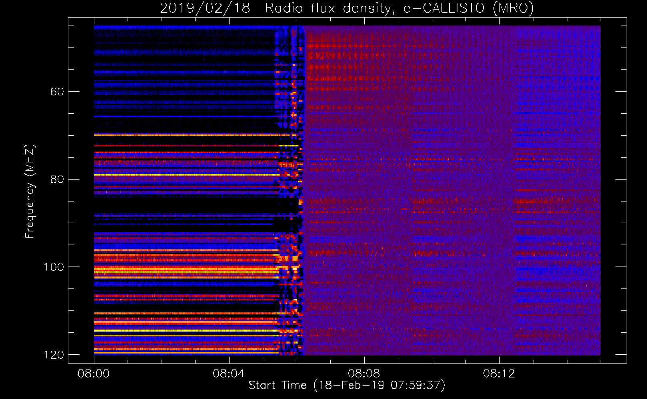The height and width of the screenshot is (399, 647).
Task: Click the 08:04 time tick label
Action: click(229, 374)
